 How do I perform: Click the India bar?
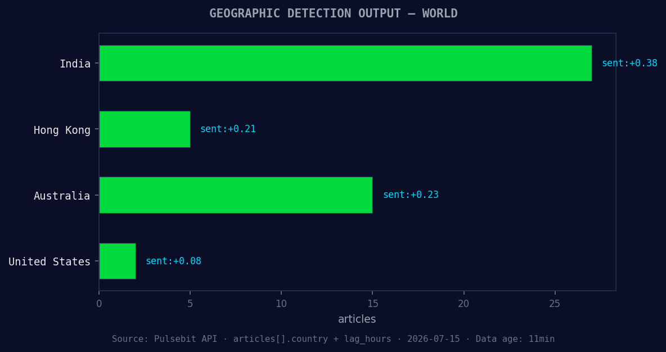(x=345, y=64)
